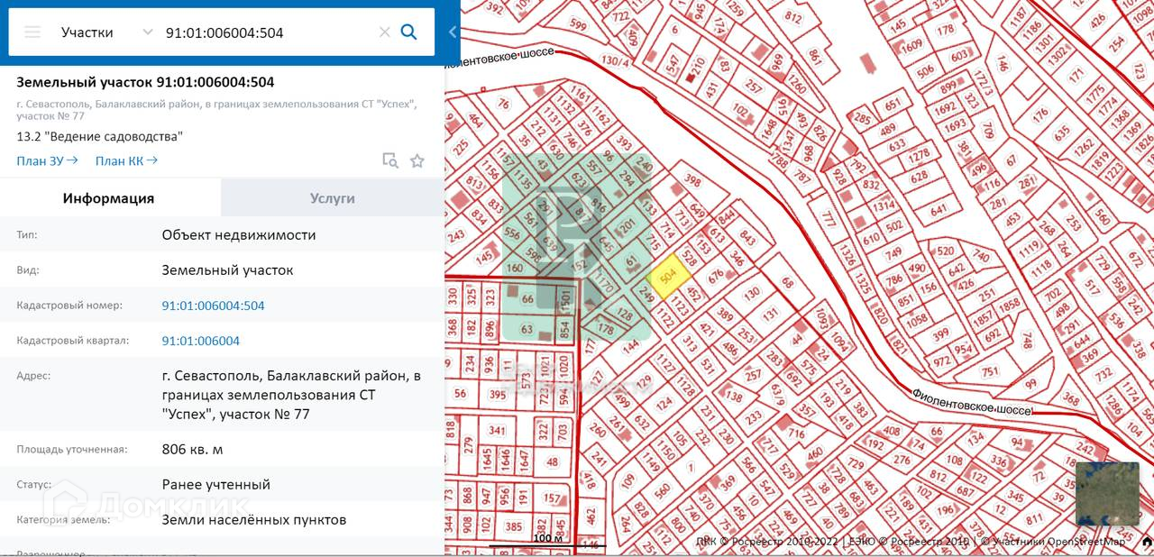This screenshot has height=557, width=1154.
Task: Click the magnifying glass search button
Action: 408,32
